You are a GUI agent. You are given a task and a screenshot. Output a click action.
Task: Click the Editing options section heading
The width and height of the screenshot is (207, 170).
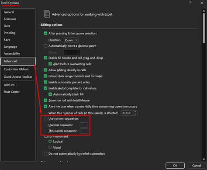[x=52, y=25]
